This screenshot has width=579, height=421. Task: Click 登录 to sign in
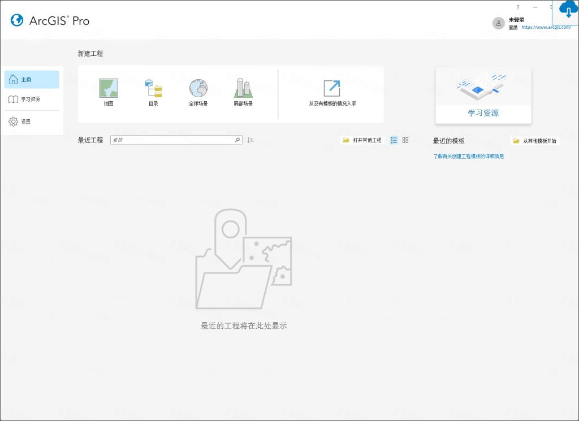tap(512, 27)
